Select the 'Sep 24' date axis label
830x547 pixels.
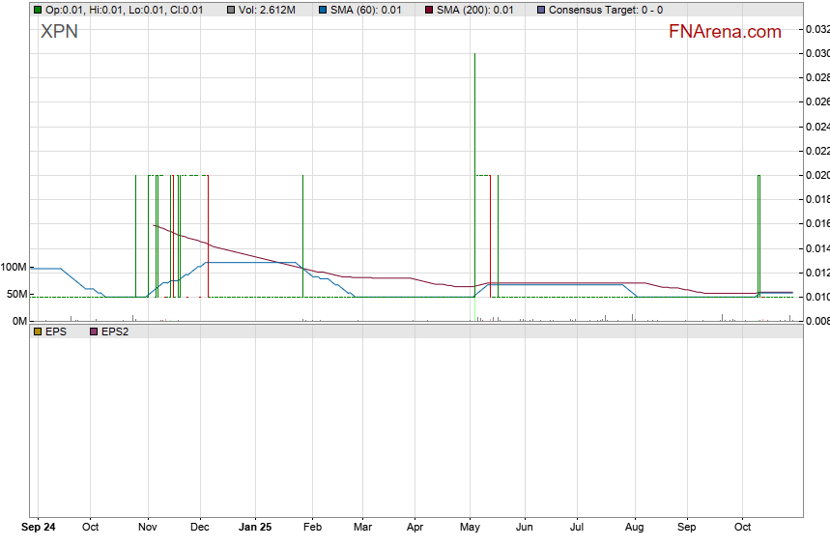click(39, 528)
